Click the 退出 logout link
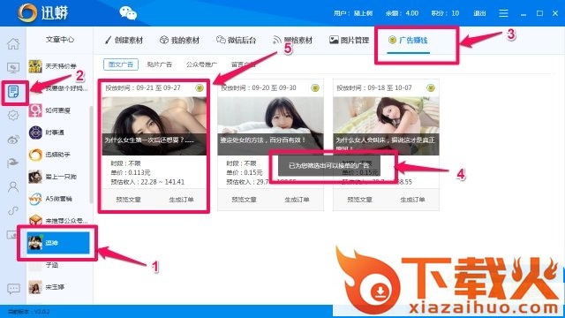Viewport: 565px width, 318px height. click(479, 13)
